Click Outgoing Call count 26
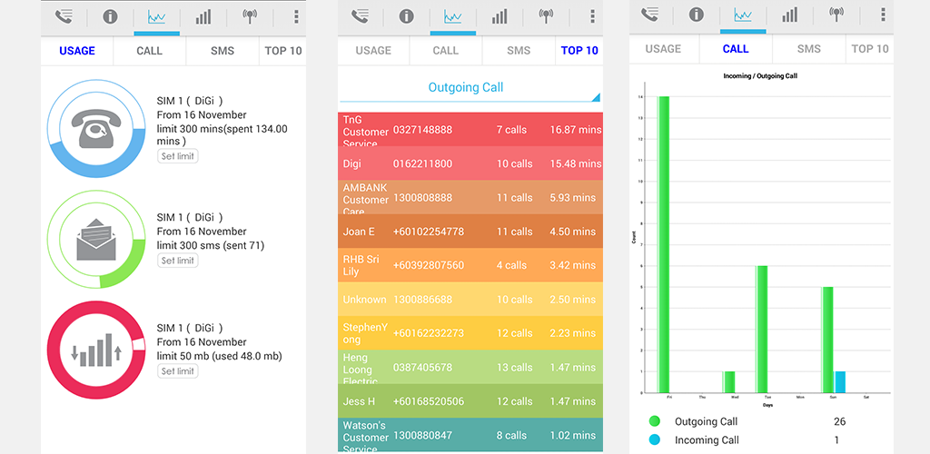The width and height of the screenshot is (930, 454). (x=839, y=421)
